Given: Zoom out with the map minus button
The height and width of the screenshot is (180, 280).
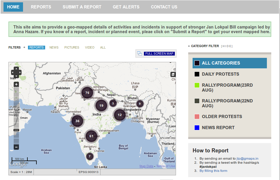Looking at the screenshot, I should 16,147.
